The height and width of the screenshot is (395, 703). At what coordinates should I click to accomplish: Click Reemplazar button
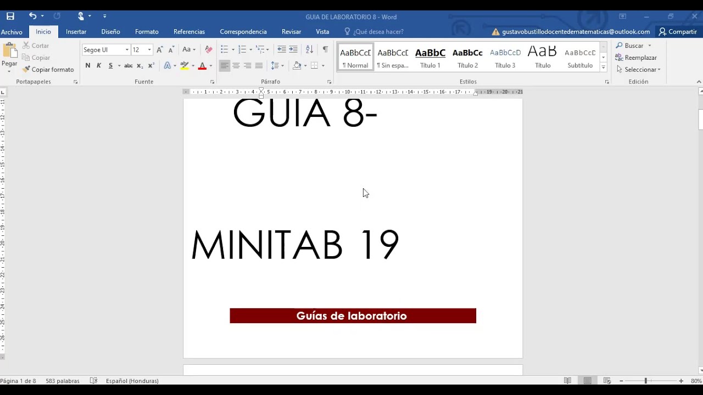(636, 58)
